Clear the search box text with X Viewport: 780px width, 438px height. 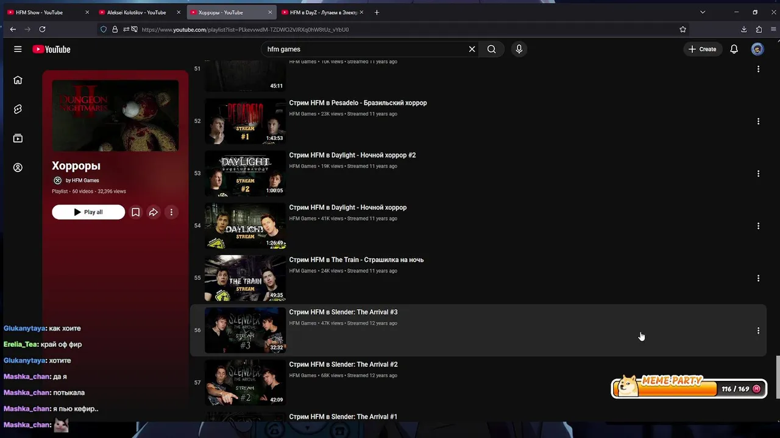[472, 49]
